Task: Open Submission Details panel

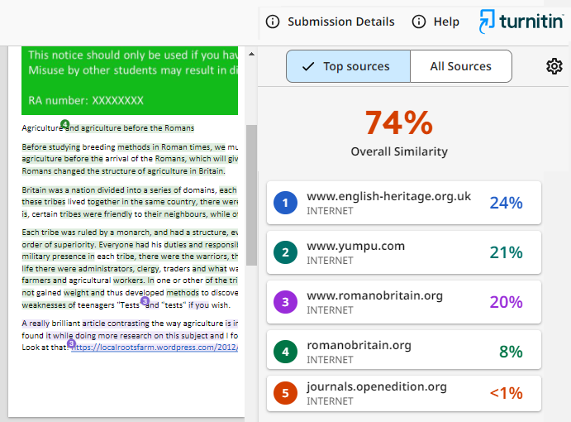Action: (x=340, y=22)
